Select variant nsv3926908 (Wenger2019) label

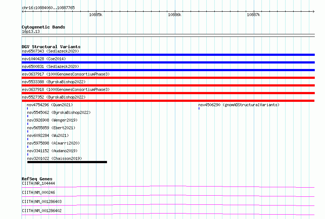(x=52, y=120)
